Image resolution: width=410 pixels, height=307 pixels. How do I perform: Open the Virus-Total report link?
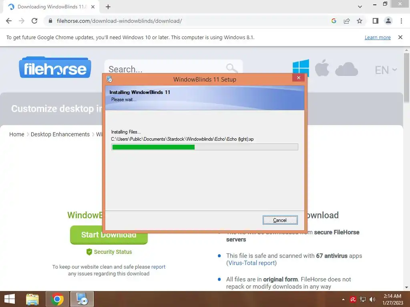click(x=251, y=263)
